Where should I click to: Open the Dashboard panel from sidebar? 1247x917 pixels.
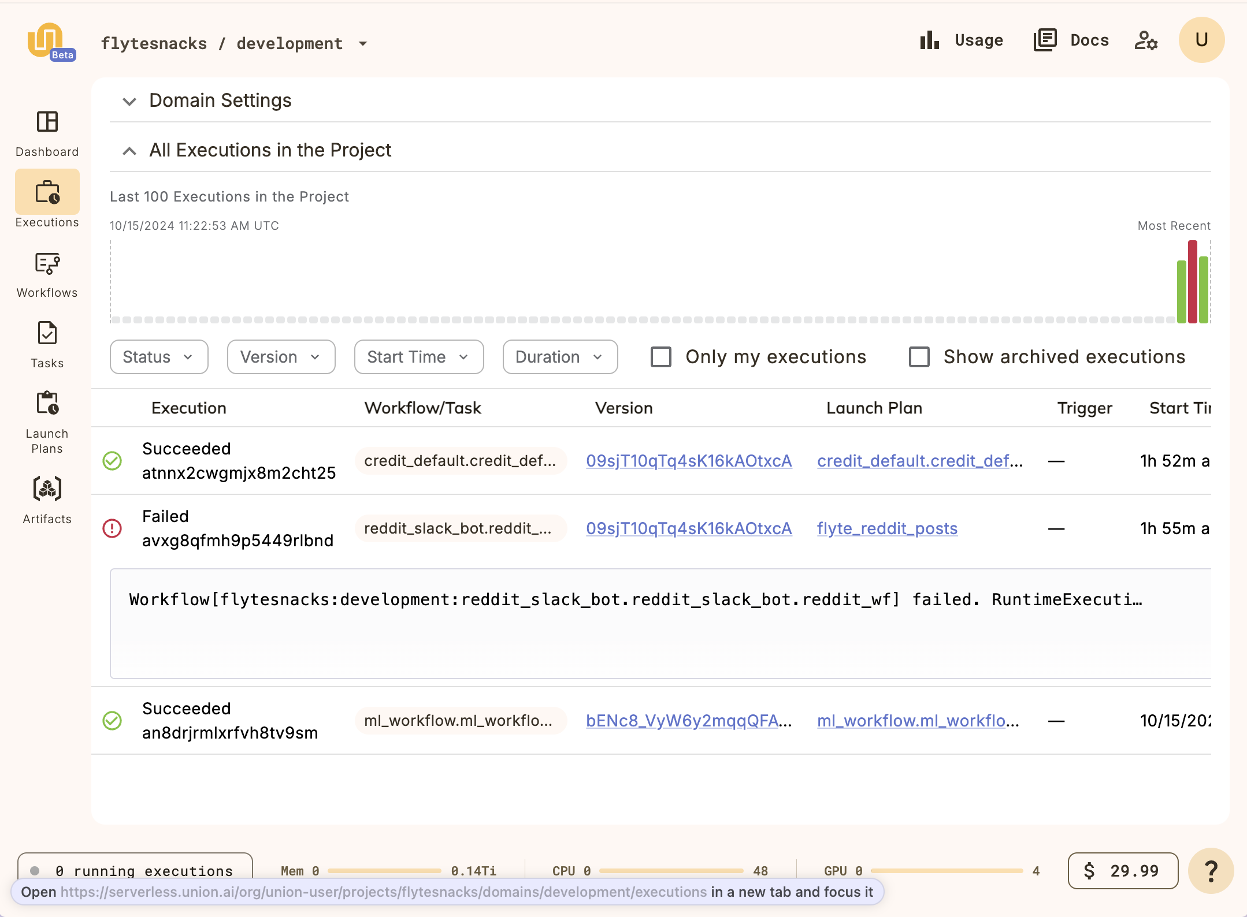[x=47, y=132]
